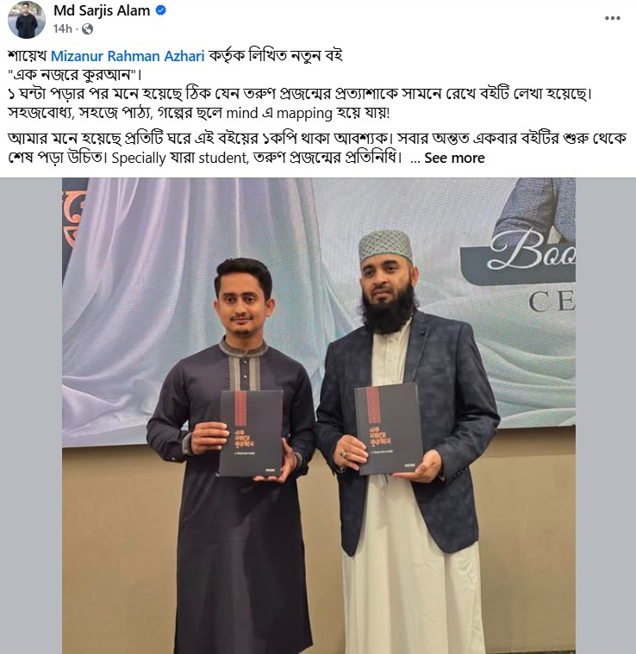
Task: Expand the post with See more
Action: click(454, 158)
